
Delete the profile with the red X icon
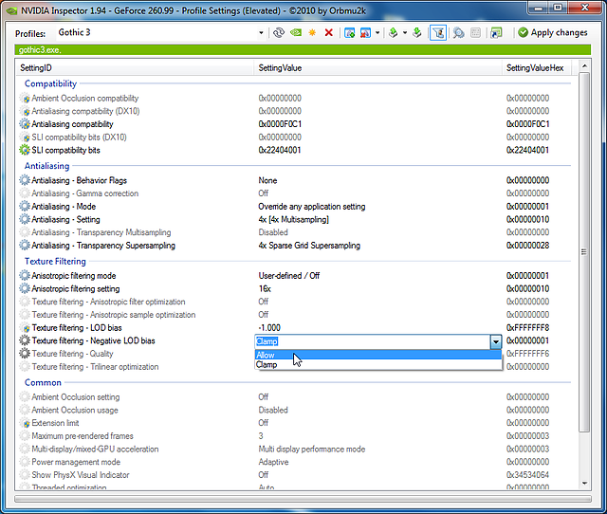(329, 33)
